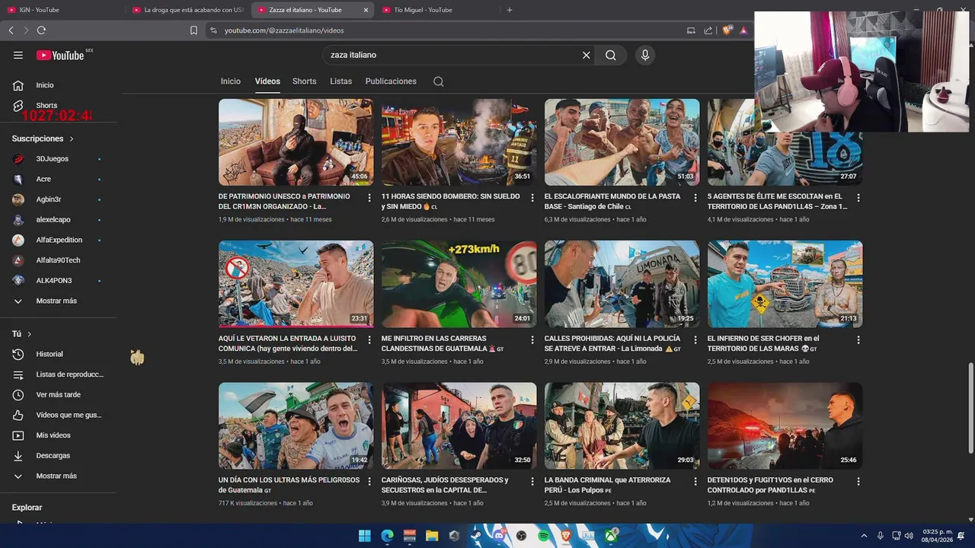Screen dimensions: 975x548
Task: Open the Tú section heading
Action: 21,333
